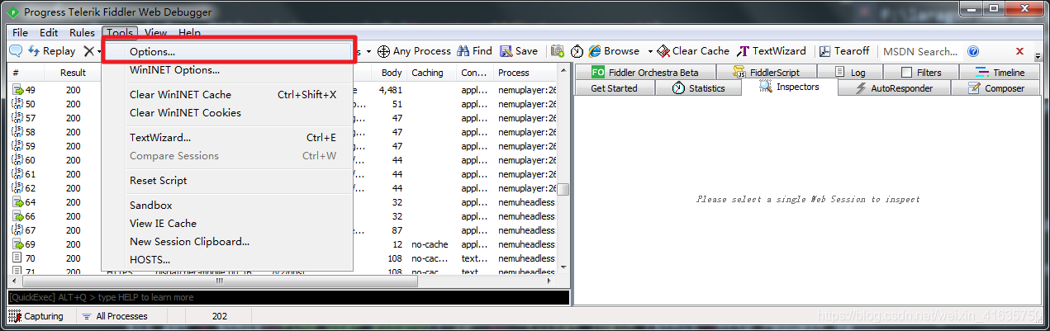1050x331 pixels.
Task: Open the Edit menu
Action: pyautogui.click(x=49, y=32)
